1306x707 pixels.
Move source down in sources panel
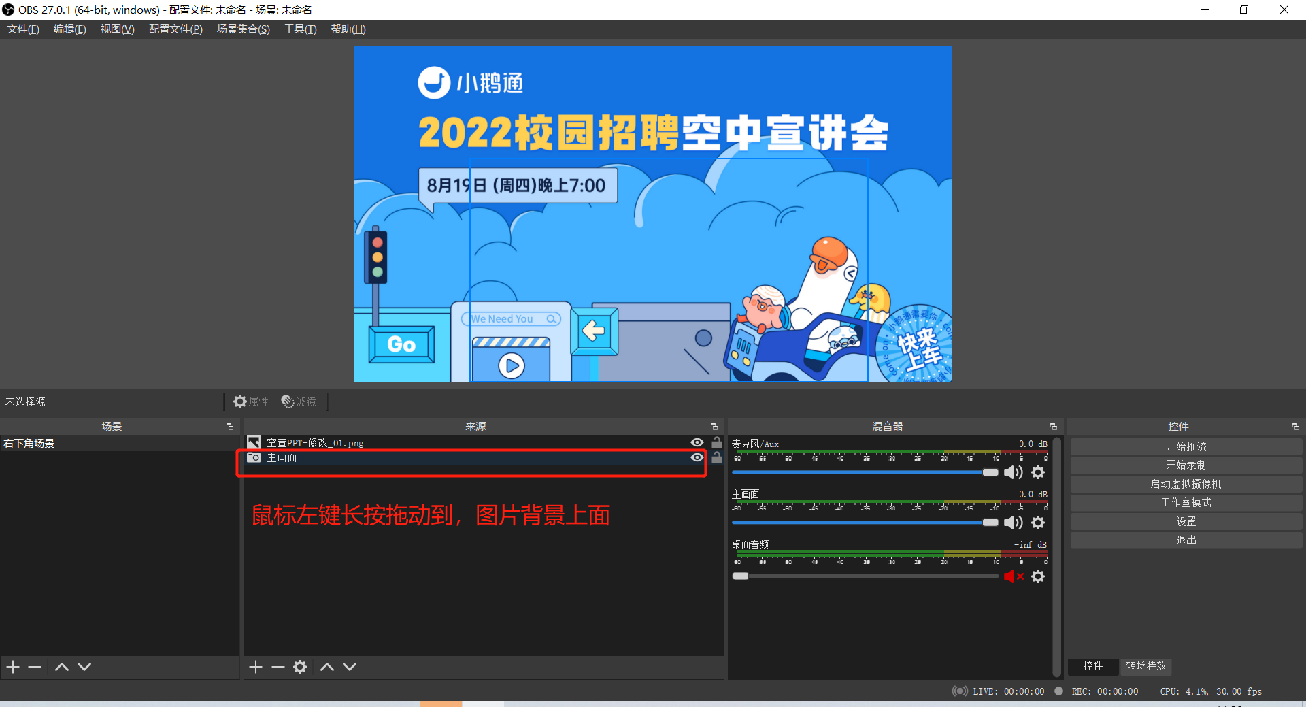(x=350, y=667)
